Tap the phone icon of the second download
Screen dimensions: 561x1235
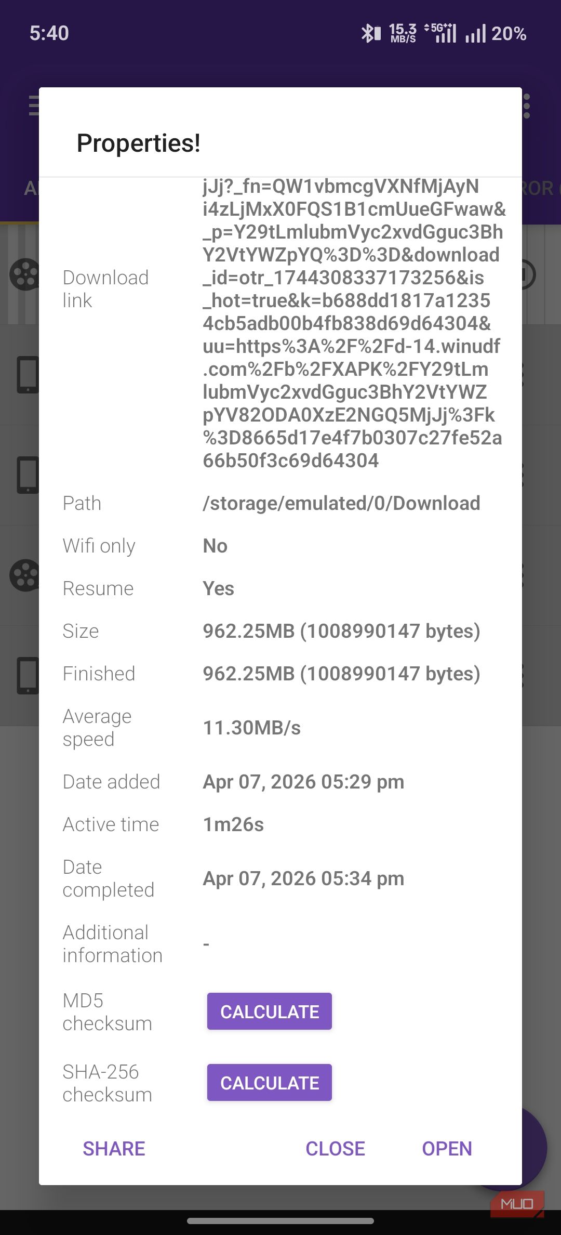click(28, 374)
